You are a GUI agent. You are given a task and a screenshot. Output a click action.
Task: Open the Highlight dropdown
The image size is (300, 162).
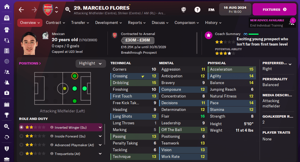click(x=91, y=63)
